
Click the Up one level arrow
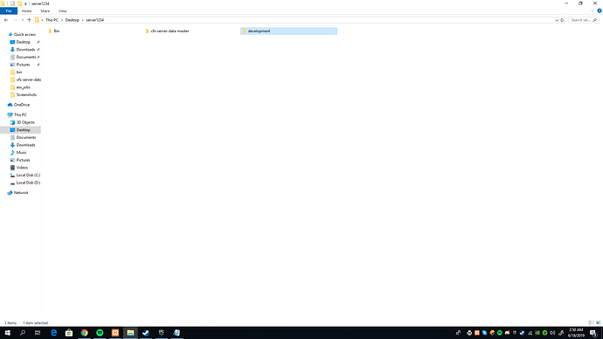click(x=29, y=20)
